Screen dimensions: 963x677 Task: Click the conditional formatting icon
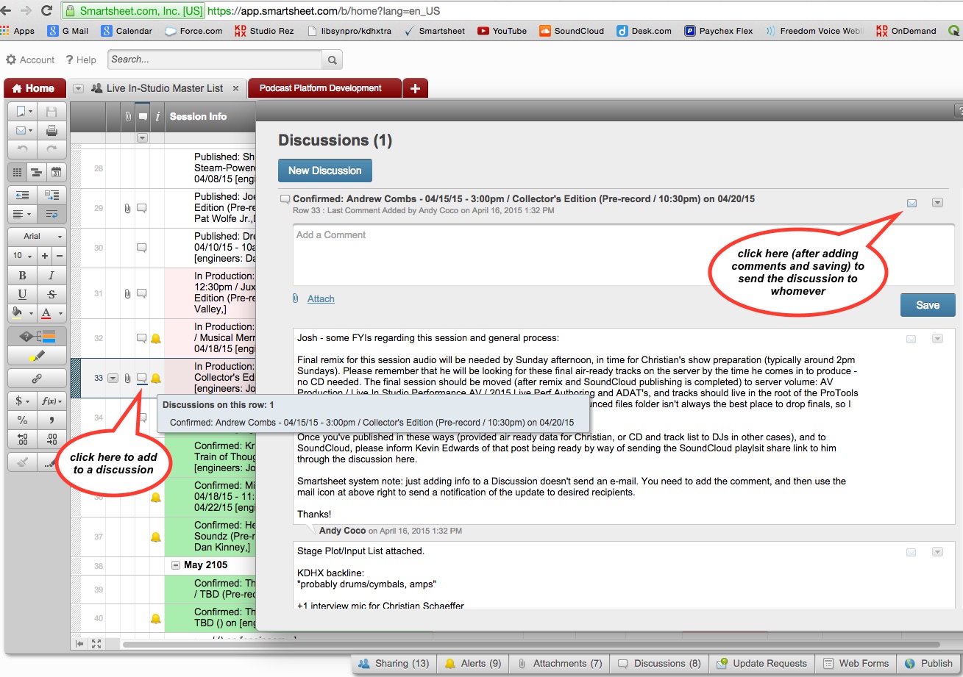pyautogui.click(x=36, y=336)
